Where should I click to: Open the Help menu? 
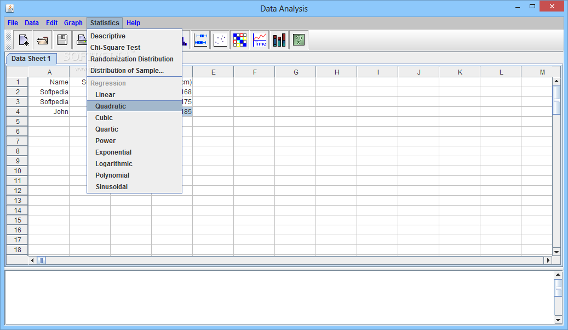(133, 23)
